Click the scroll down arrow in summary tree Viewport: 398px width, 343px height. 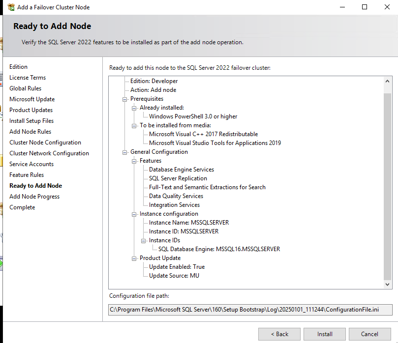pos(387,284)
